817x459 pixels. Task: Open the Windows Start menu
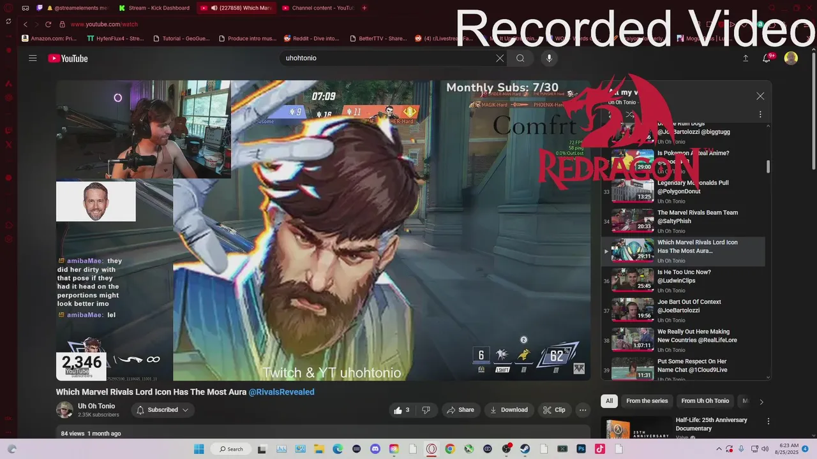198,449
